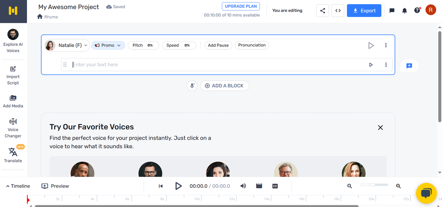The width and height of the screenshot is (442, 207).
Task: Open the help question mark icon
Action: [417, 11]
